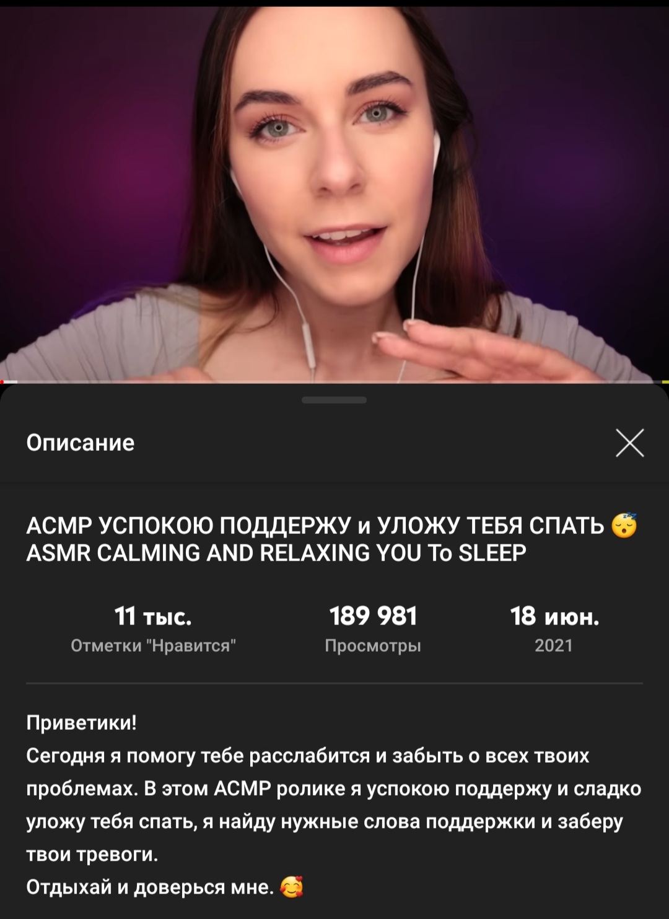Tap the sleeping face emoji in the title
Viewport: 669px width, 919px height.
(624, 526)
